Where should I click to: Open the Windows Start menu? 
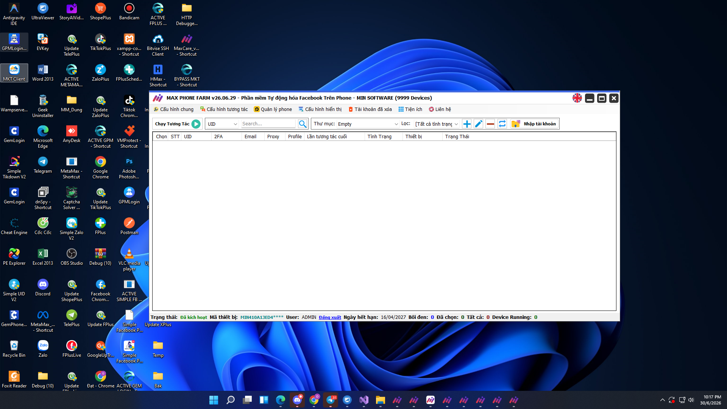coord(214,400)
